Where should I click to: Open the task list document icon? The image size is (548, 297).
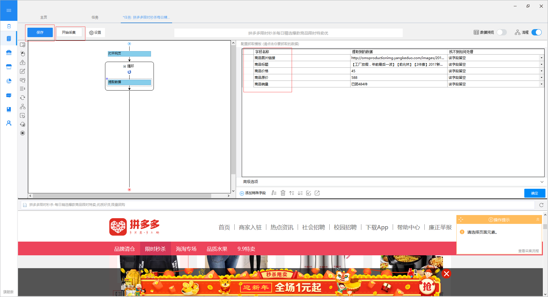(9, 39)
